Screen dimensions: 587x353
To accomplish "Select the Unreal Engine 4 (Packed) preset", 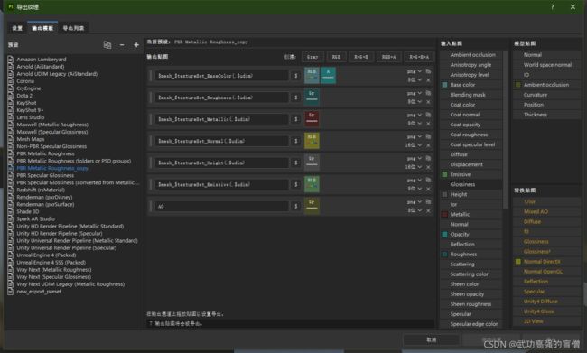I will 46,255.
